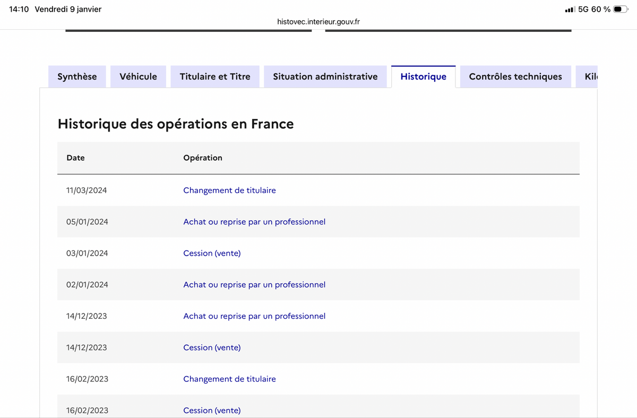Click Achat ou reprise dated 02/01/2024
Viewport: 637px width, 418px height.
254,284
